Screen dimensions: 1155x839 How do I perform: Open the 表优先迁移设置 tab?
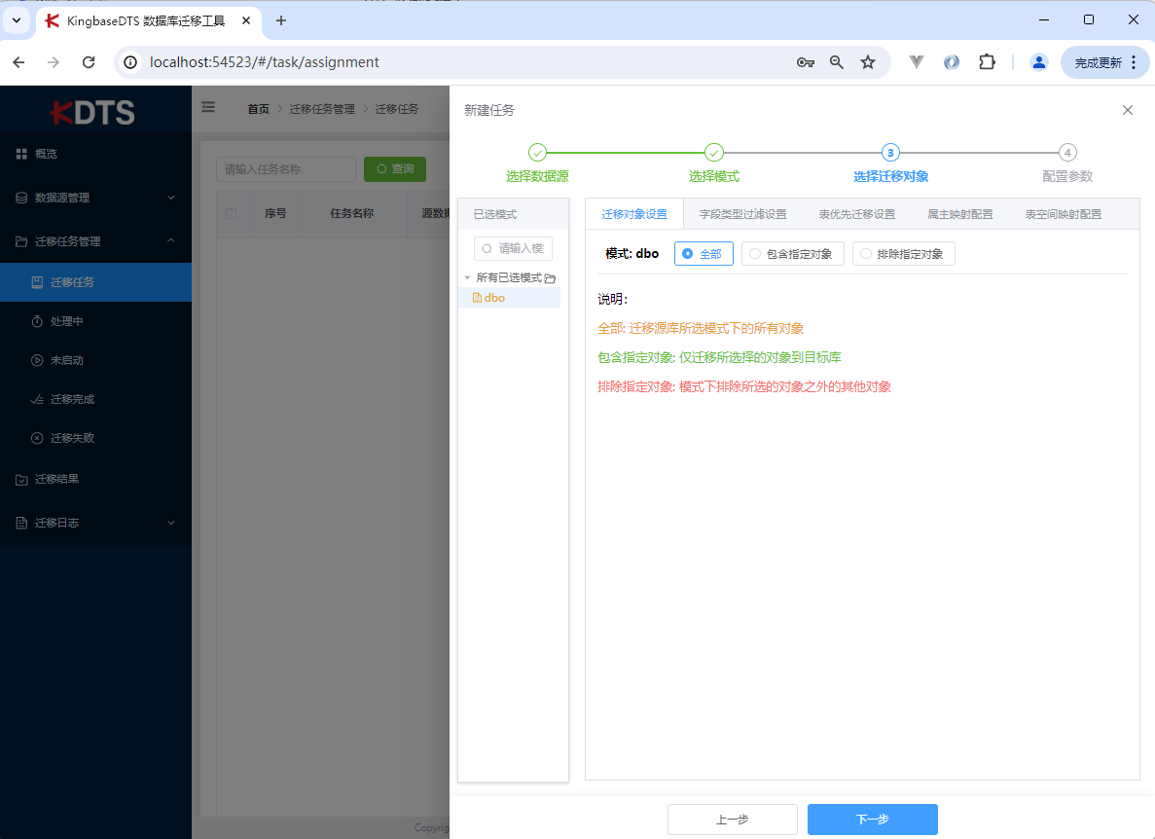click(x=856, y=214)
